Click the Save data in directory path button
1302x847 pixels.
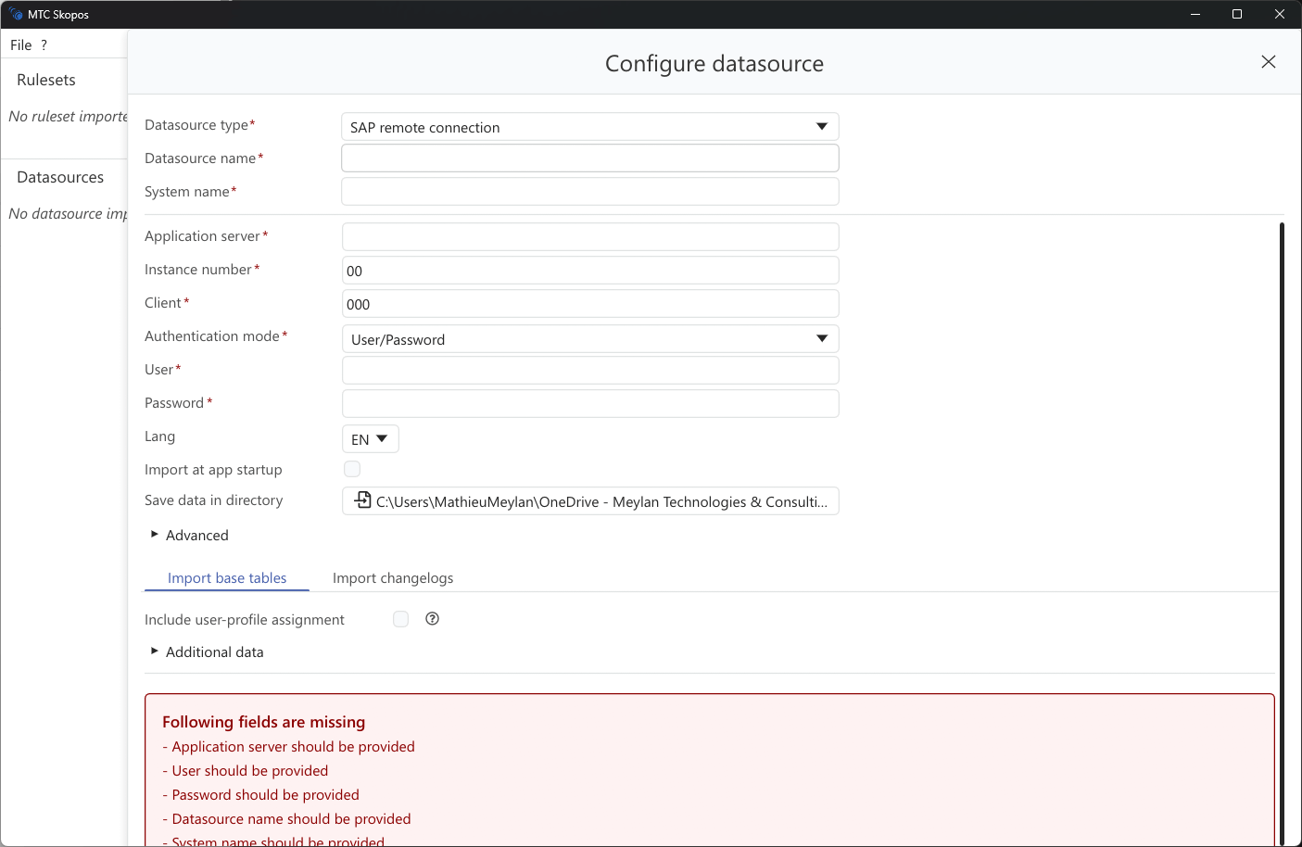[590, 500]
